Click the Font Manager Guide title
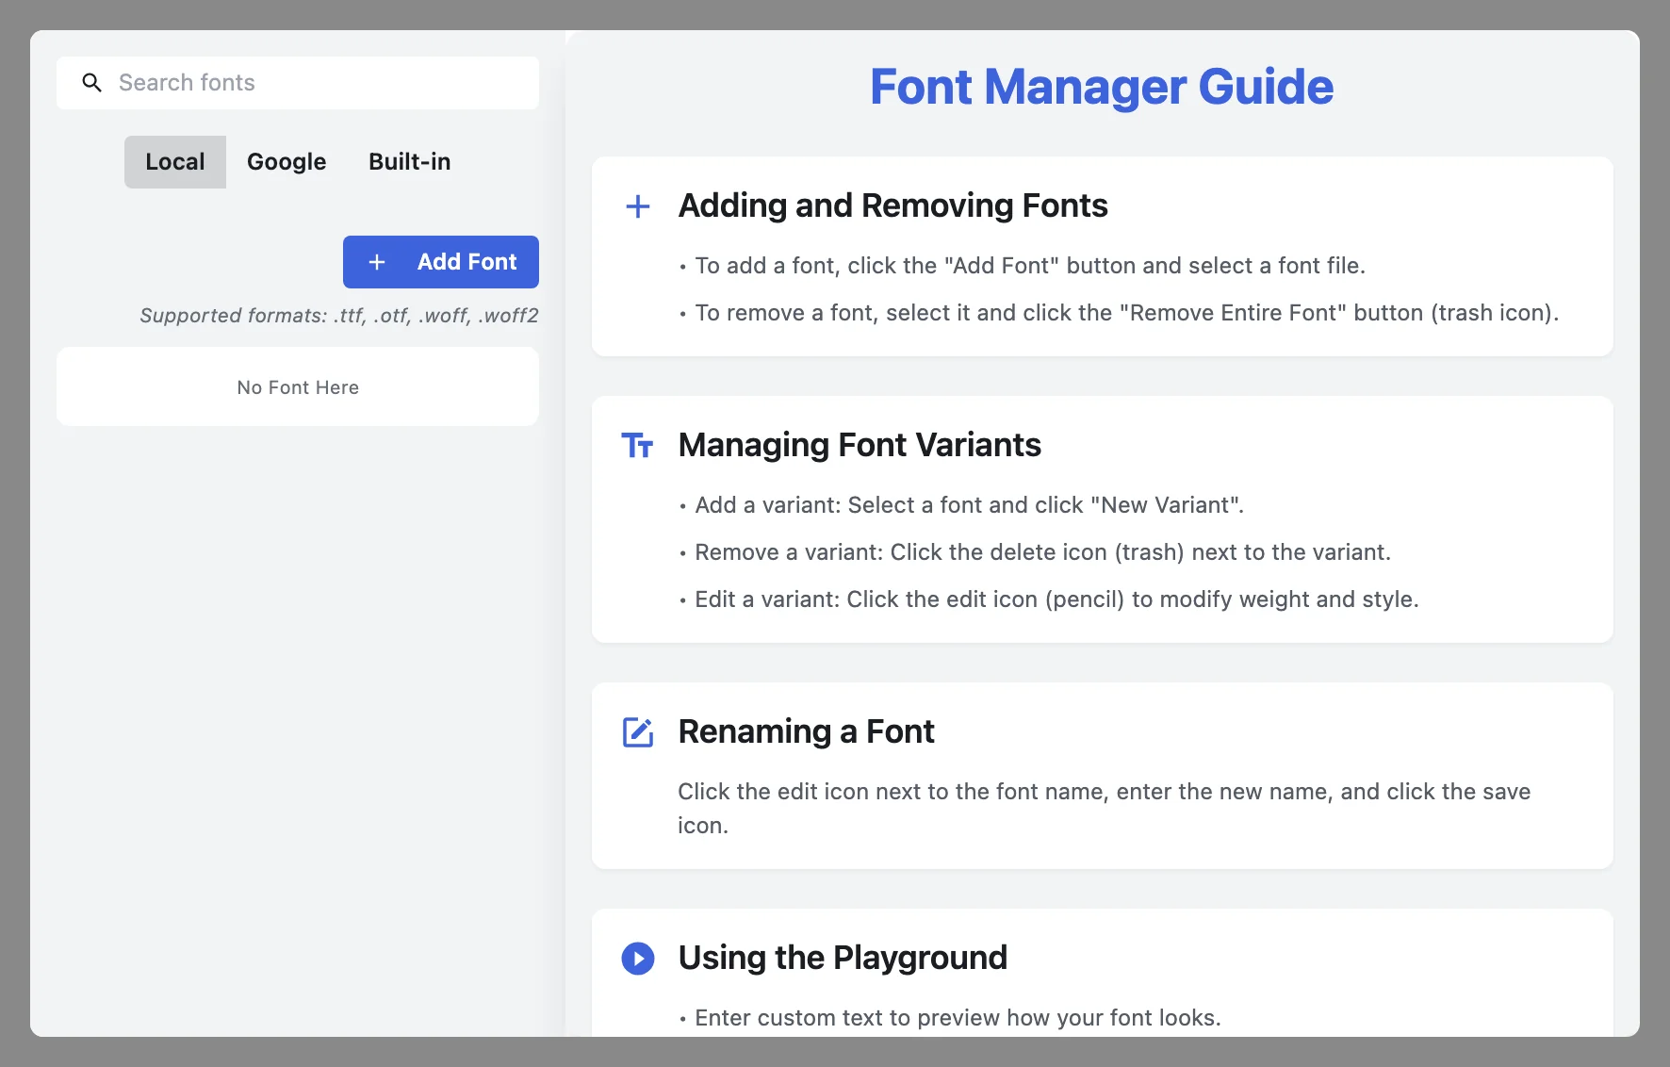 point(1102,87)
